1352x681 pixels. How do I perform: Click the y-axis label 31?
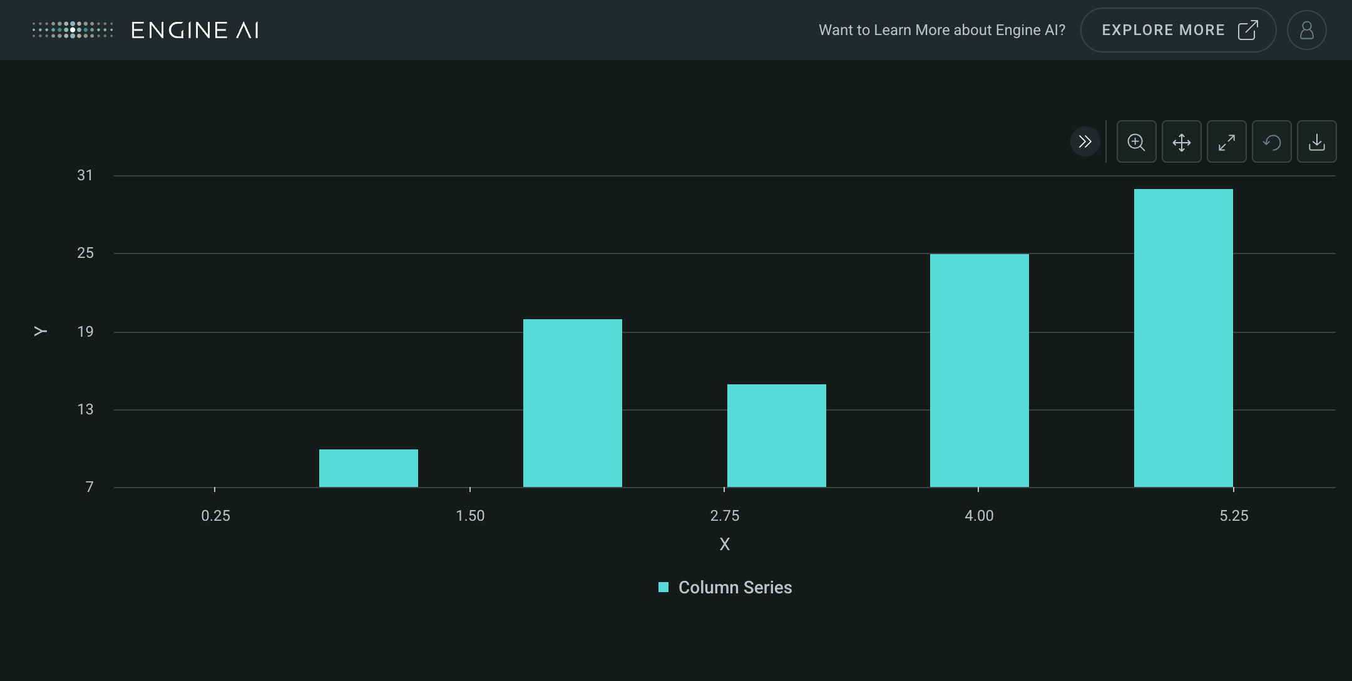pyautogui.click(x=85, y=175)
